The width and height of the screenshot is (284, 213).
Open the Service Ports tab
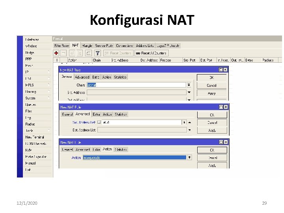coord(104,46)
